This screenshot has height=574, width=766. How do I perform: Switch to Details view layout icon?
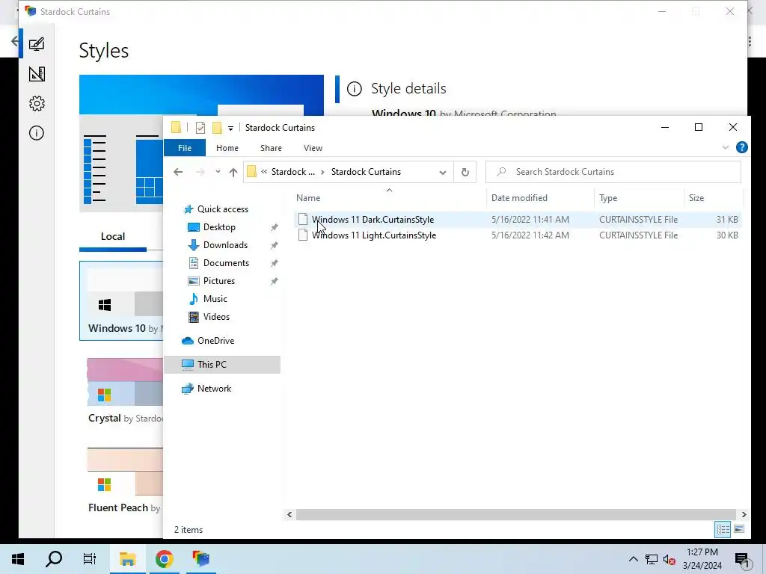click(723, 529)
